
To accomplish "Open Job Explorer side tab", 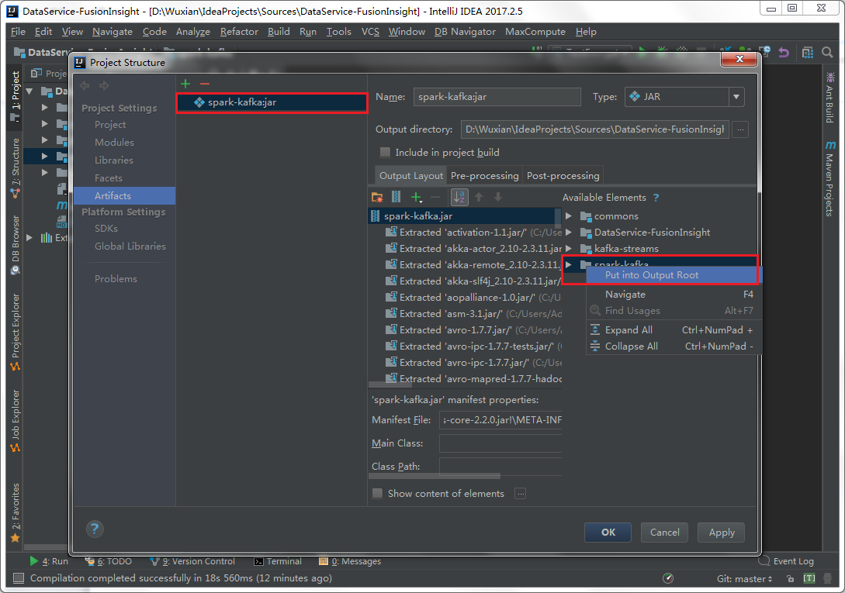I will [x=15, y=420].
